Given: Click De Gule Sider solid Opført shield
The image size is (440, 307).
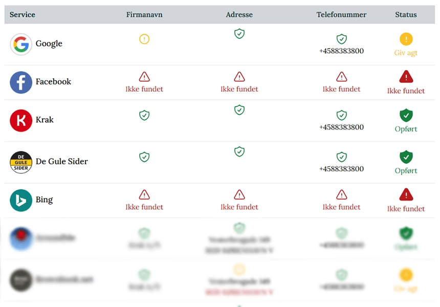Looking at the screenshot, I should pyautogui.click(x=406, y=157).
